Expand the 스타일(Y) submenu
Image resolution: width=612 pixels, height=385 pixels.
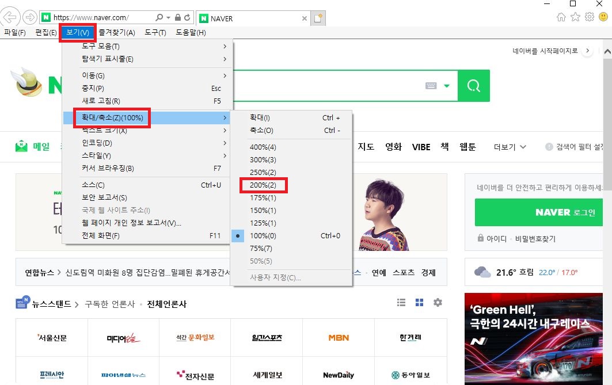click(x=148, y=155)
